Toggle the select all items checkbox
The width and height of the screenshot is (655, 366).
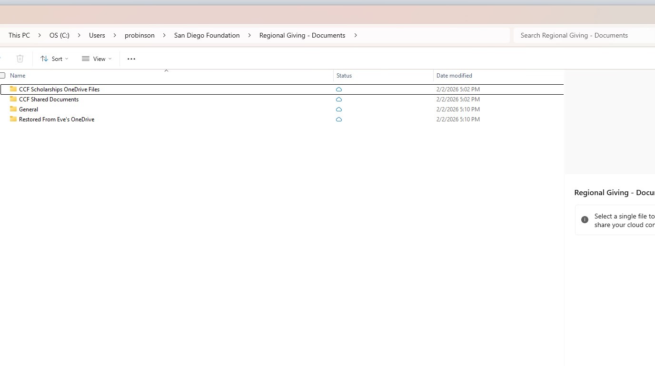(x=2, y=75)
